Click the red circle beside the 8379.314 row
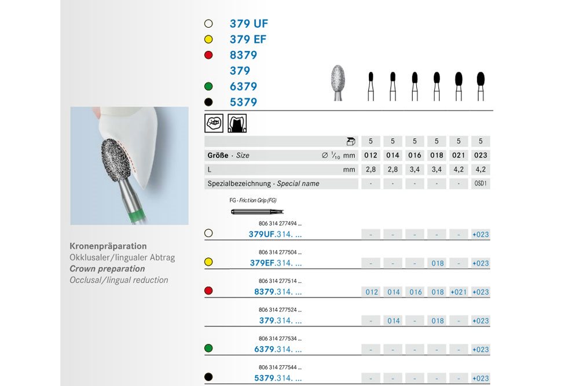Screen dimensions: 579x386 [208, 291]
